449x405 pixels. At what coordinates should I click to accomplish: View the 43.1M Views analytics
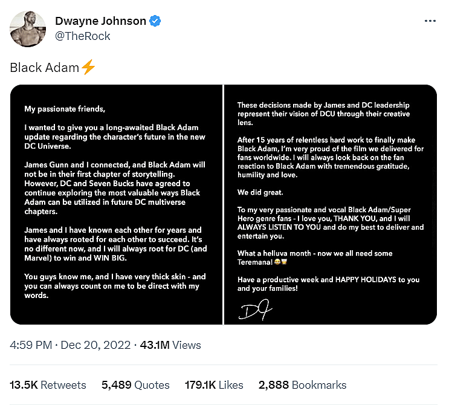pos(170,345)
